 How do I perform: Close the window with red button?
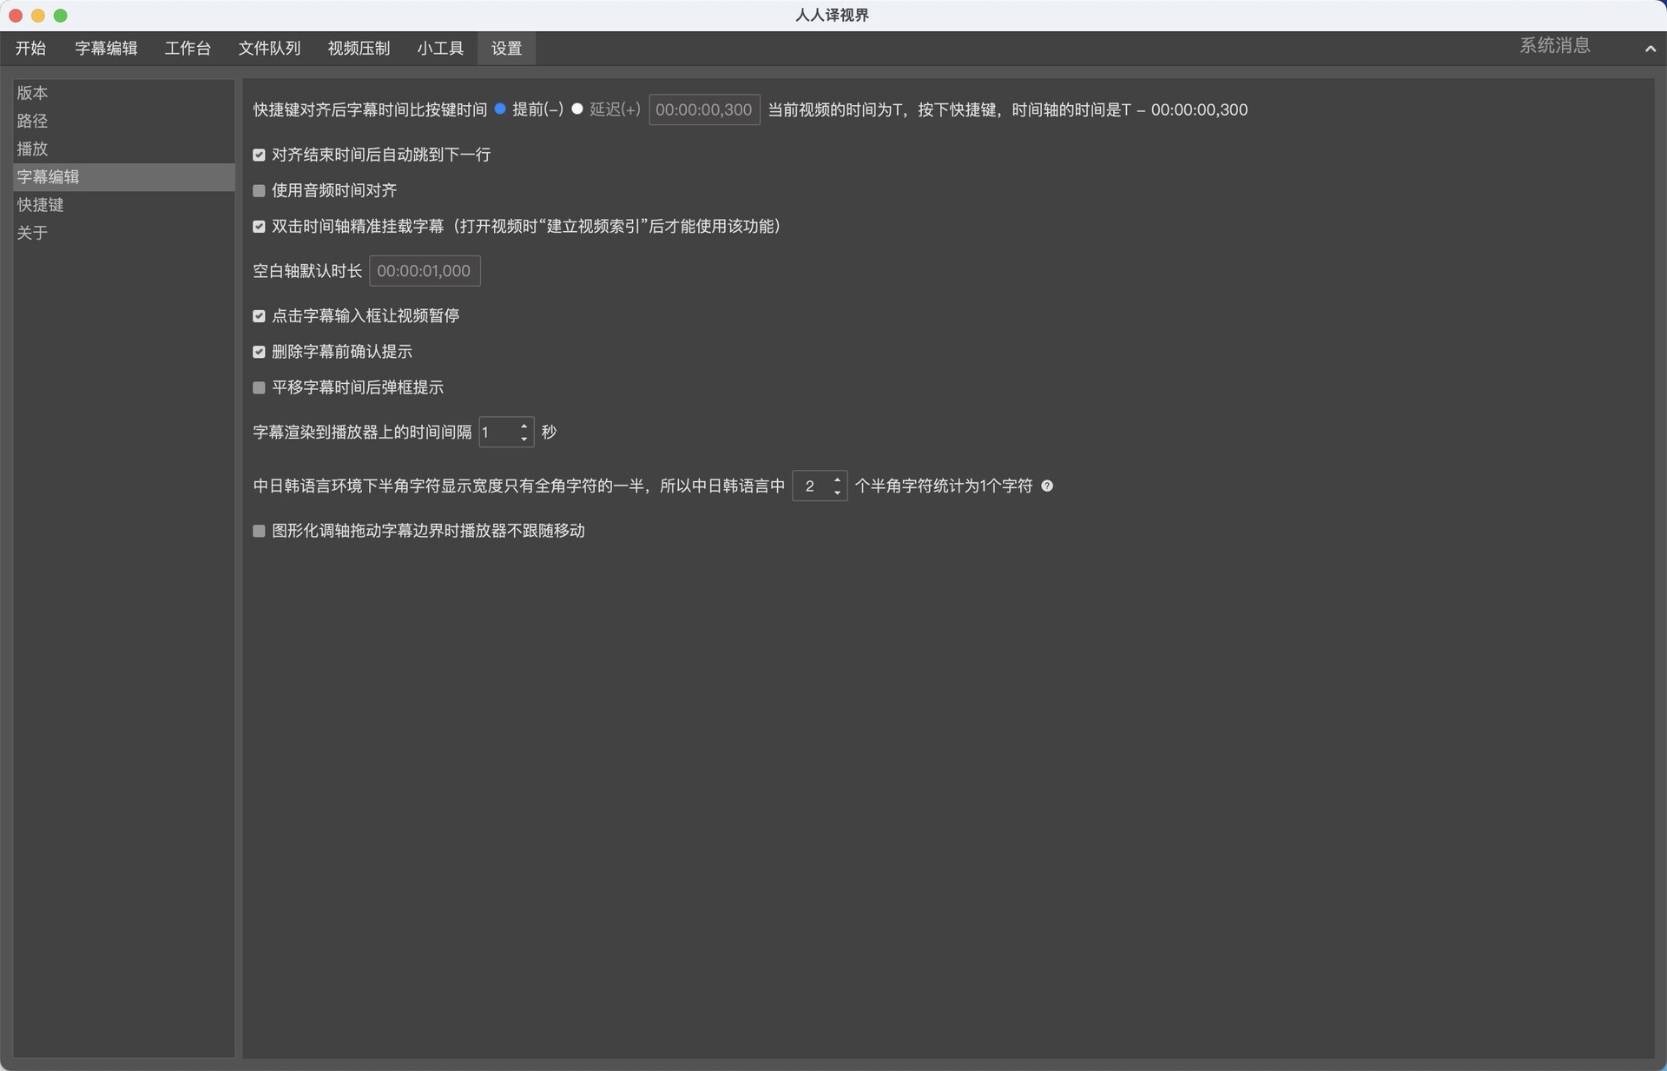pyautogui.click(x=16, y=16)
